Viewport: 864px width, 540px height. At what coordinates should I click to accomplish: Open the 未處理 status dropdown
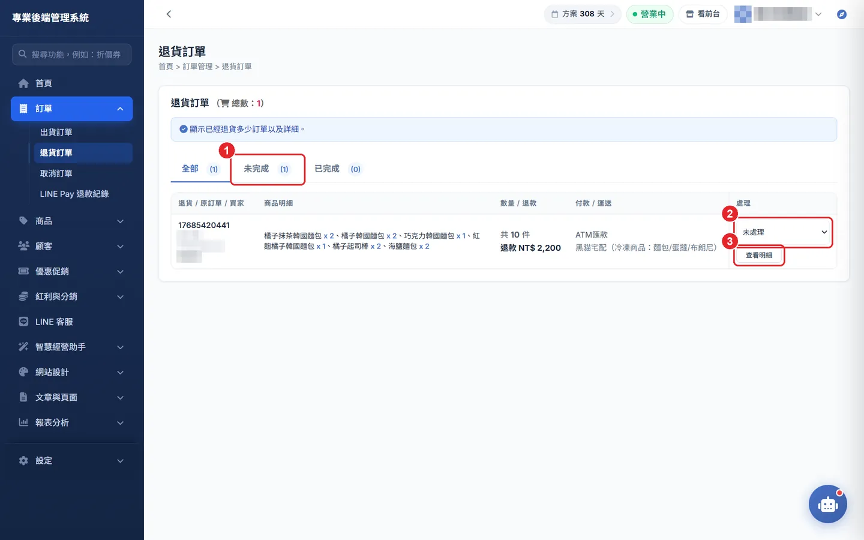784,232
